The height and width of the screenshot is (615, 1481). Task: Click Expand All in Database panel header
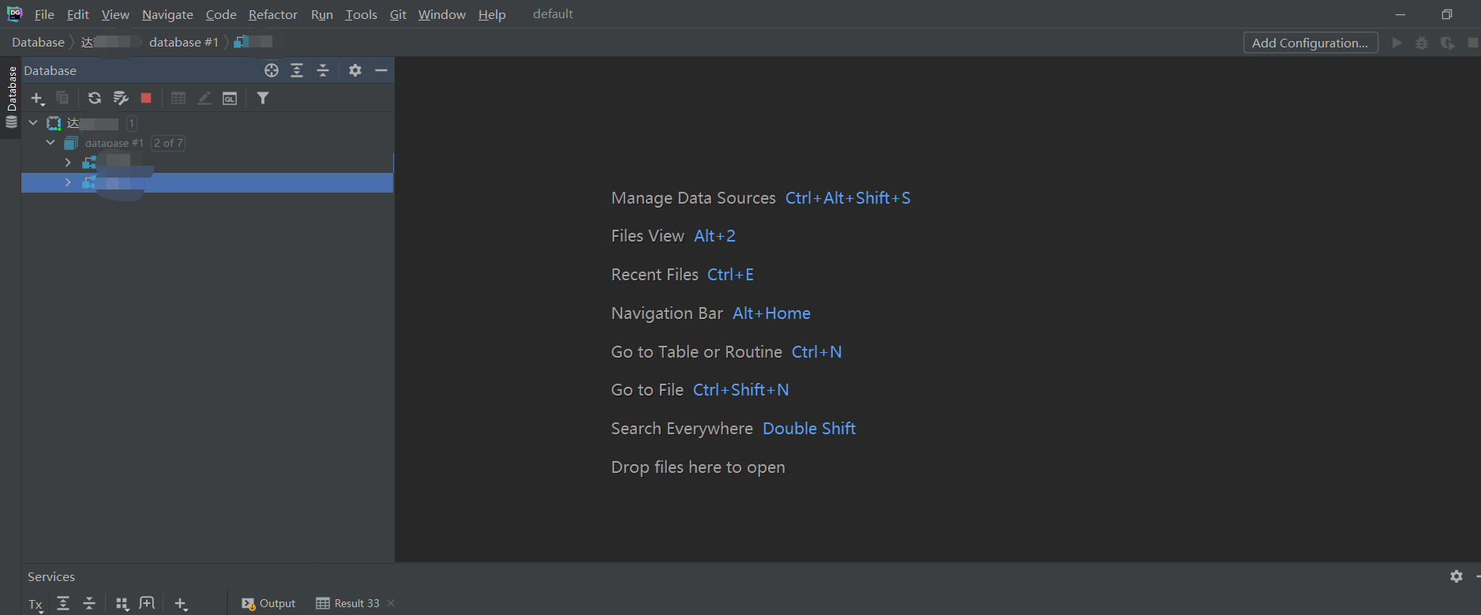coord(297,70)
